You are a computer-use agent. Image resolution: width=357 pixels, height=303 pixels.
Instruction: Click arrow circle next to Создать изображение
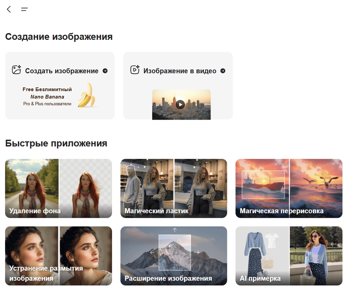105,71
